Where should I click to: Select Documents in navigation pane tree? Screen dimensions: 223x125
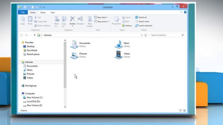[31, 66]
